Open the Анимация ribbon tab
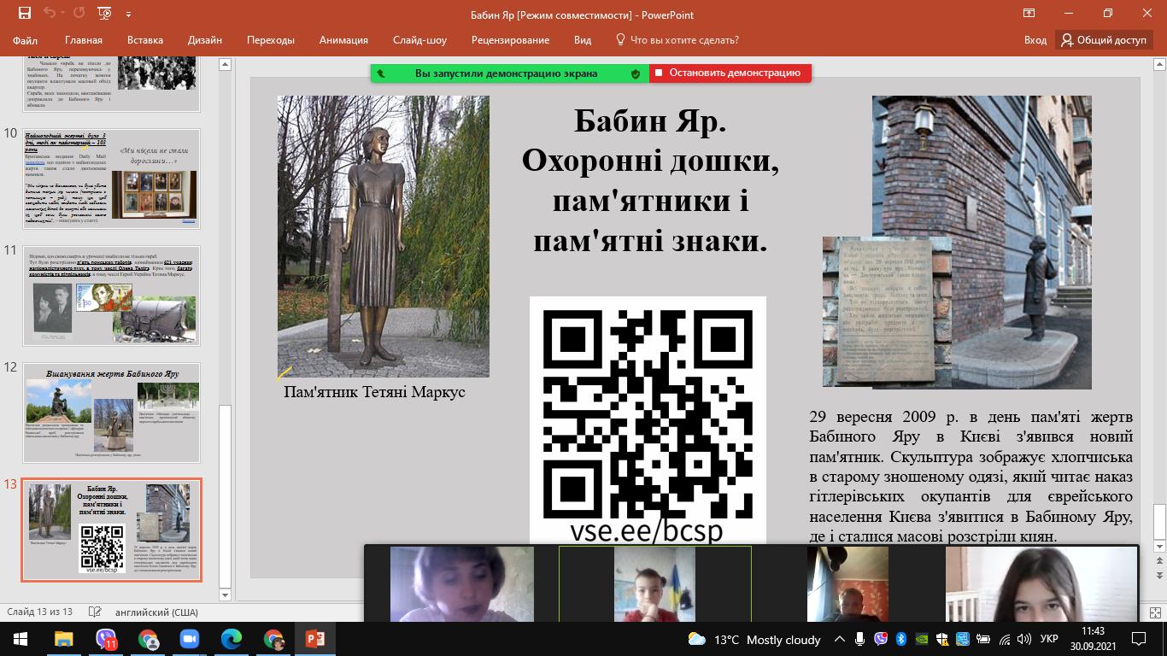Viewport: 1167px width, 656px height. point(343,40)
